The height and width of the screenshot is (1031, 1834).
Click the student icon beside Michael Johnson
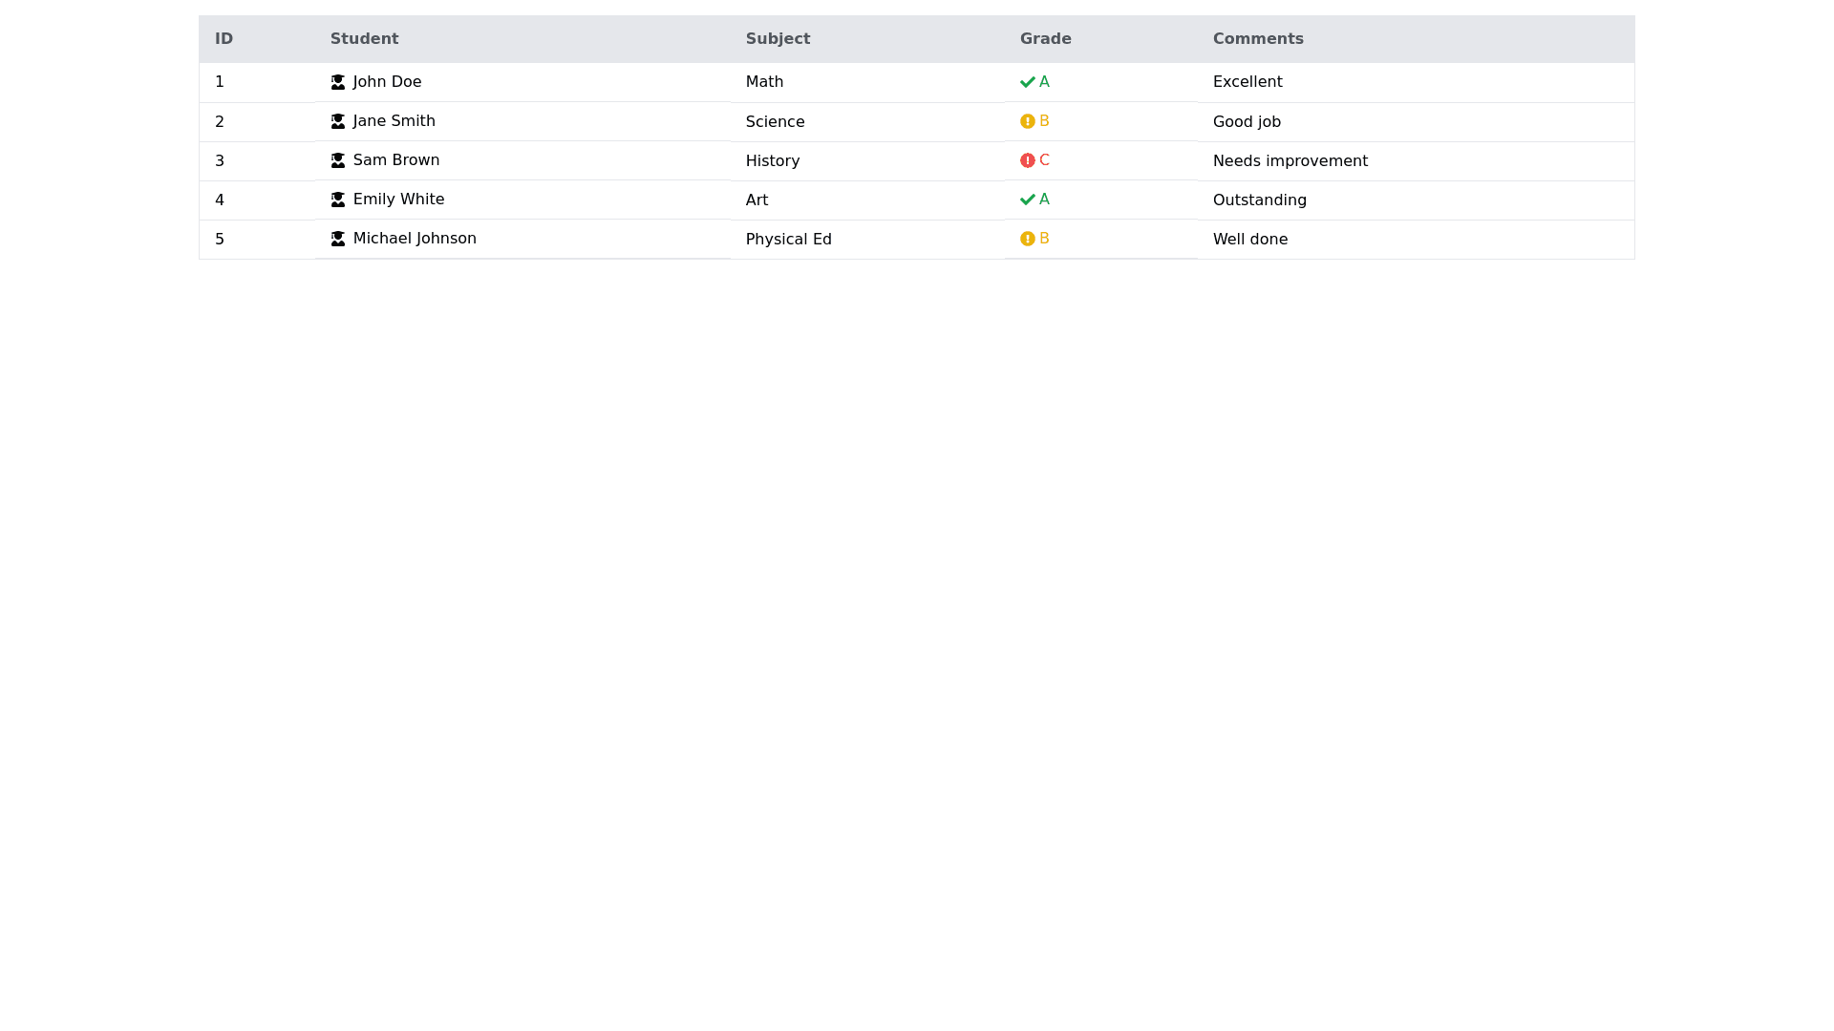[x=338, y=240]
